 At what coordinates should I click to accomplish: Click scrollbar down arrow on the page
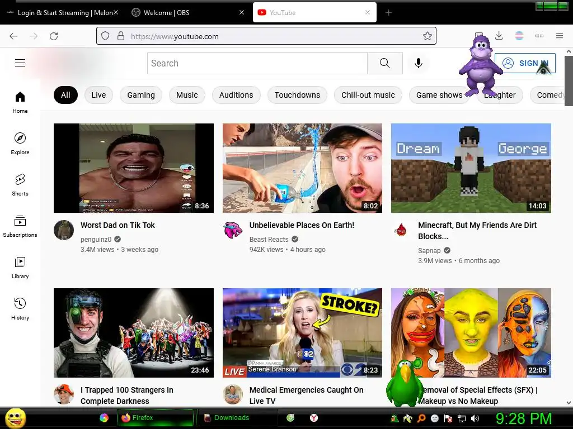click(x=569, y=403)
